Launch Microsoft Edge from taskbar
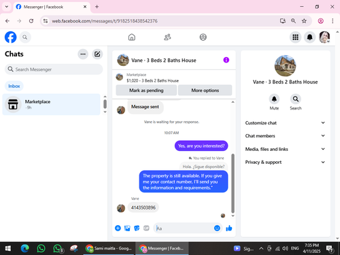Image resolution: width=340 pixels, height=255 pixels. click(24, 248)
